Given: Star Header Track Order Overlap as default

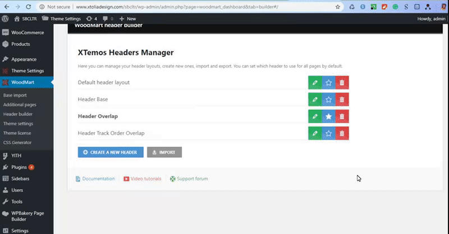Looking at the screenshot, I should (x=328, y=133).
